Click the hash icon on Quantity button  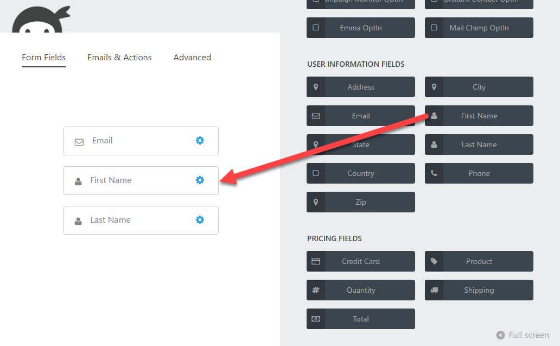(316, 290)
